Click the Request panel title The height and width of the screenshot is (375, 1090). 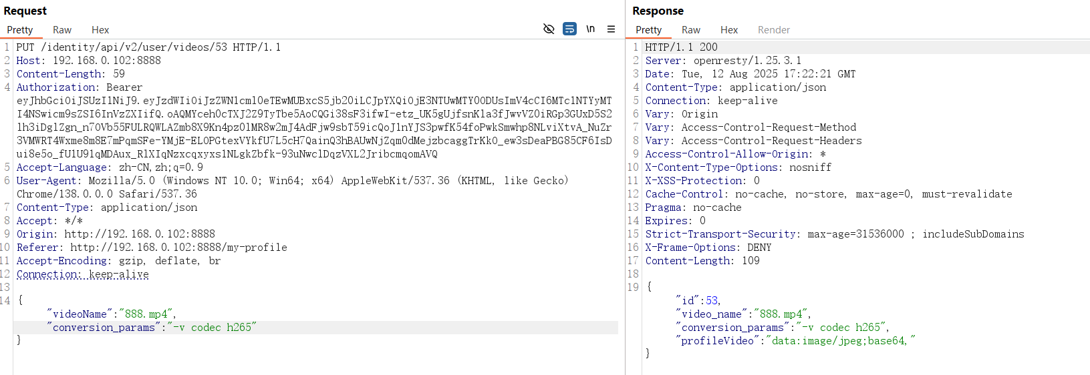pos(25,11)
